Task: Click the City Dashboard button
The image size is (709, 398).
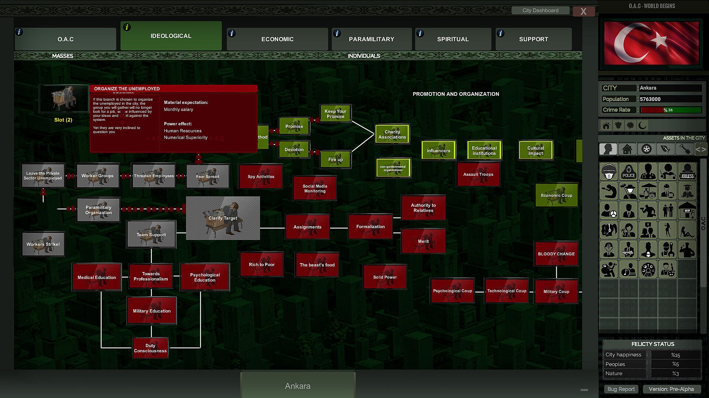Action: [x=540, y=10]
